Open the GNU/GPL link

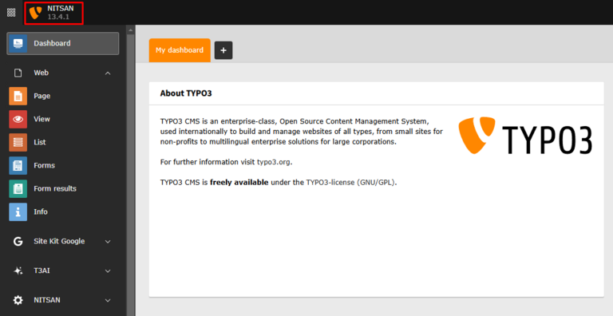tap(376, 182)
